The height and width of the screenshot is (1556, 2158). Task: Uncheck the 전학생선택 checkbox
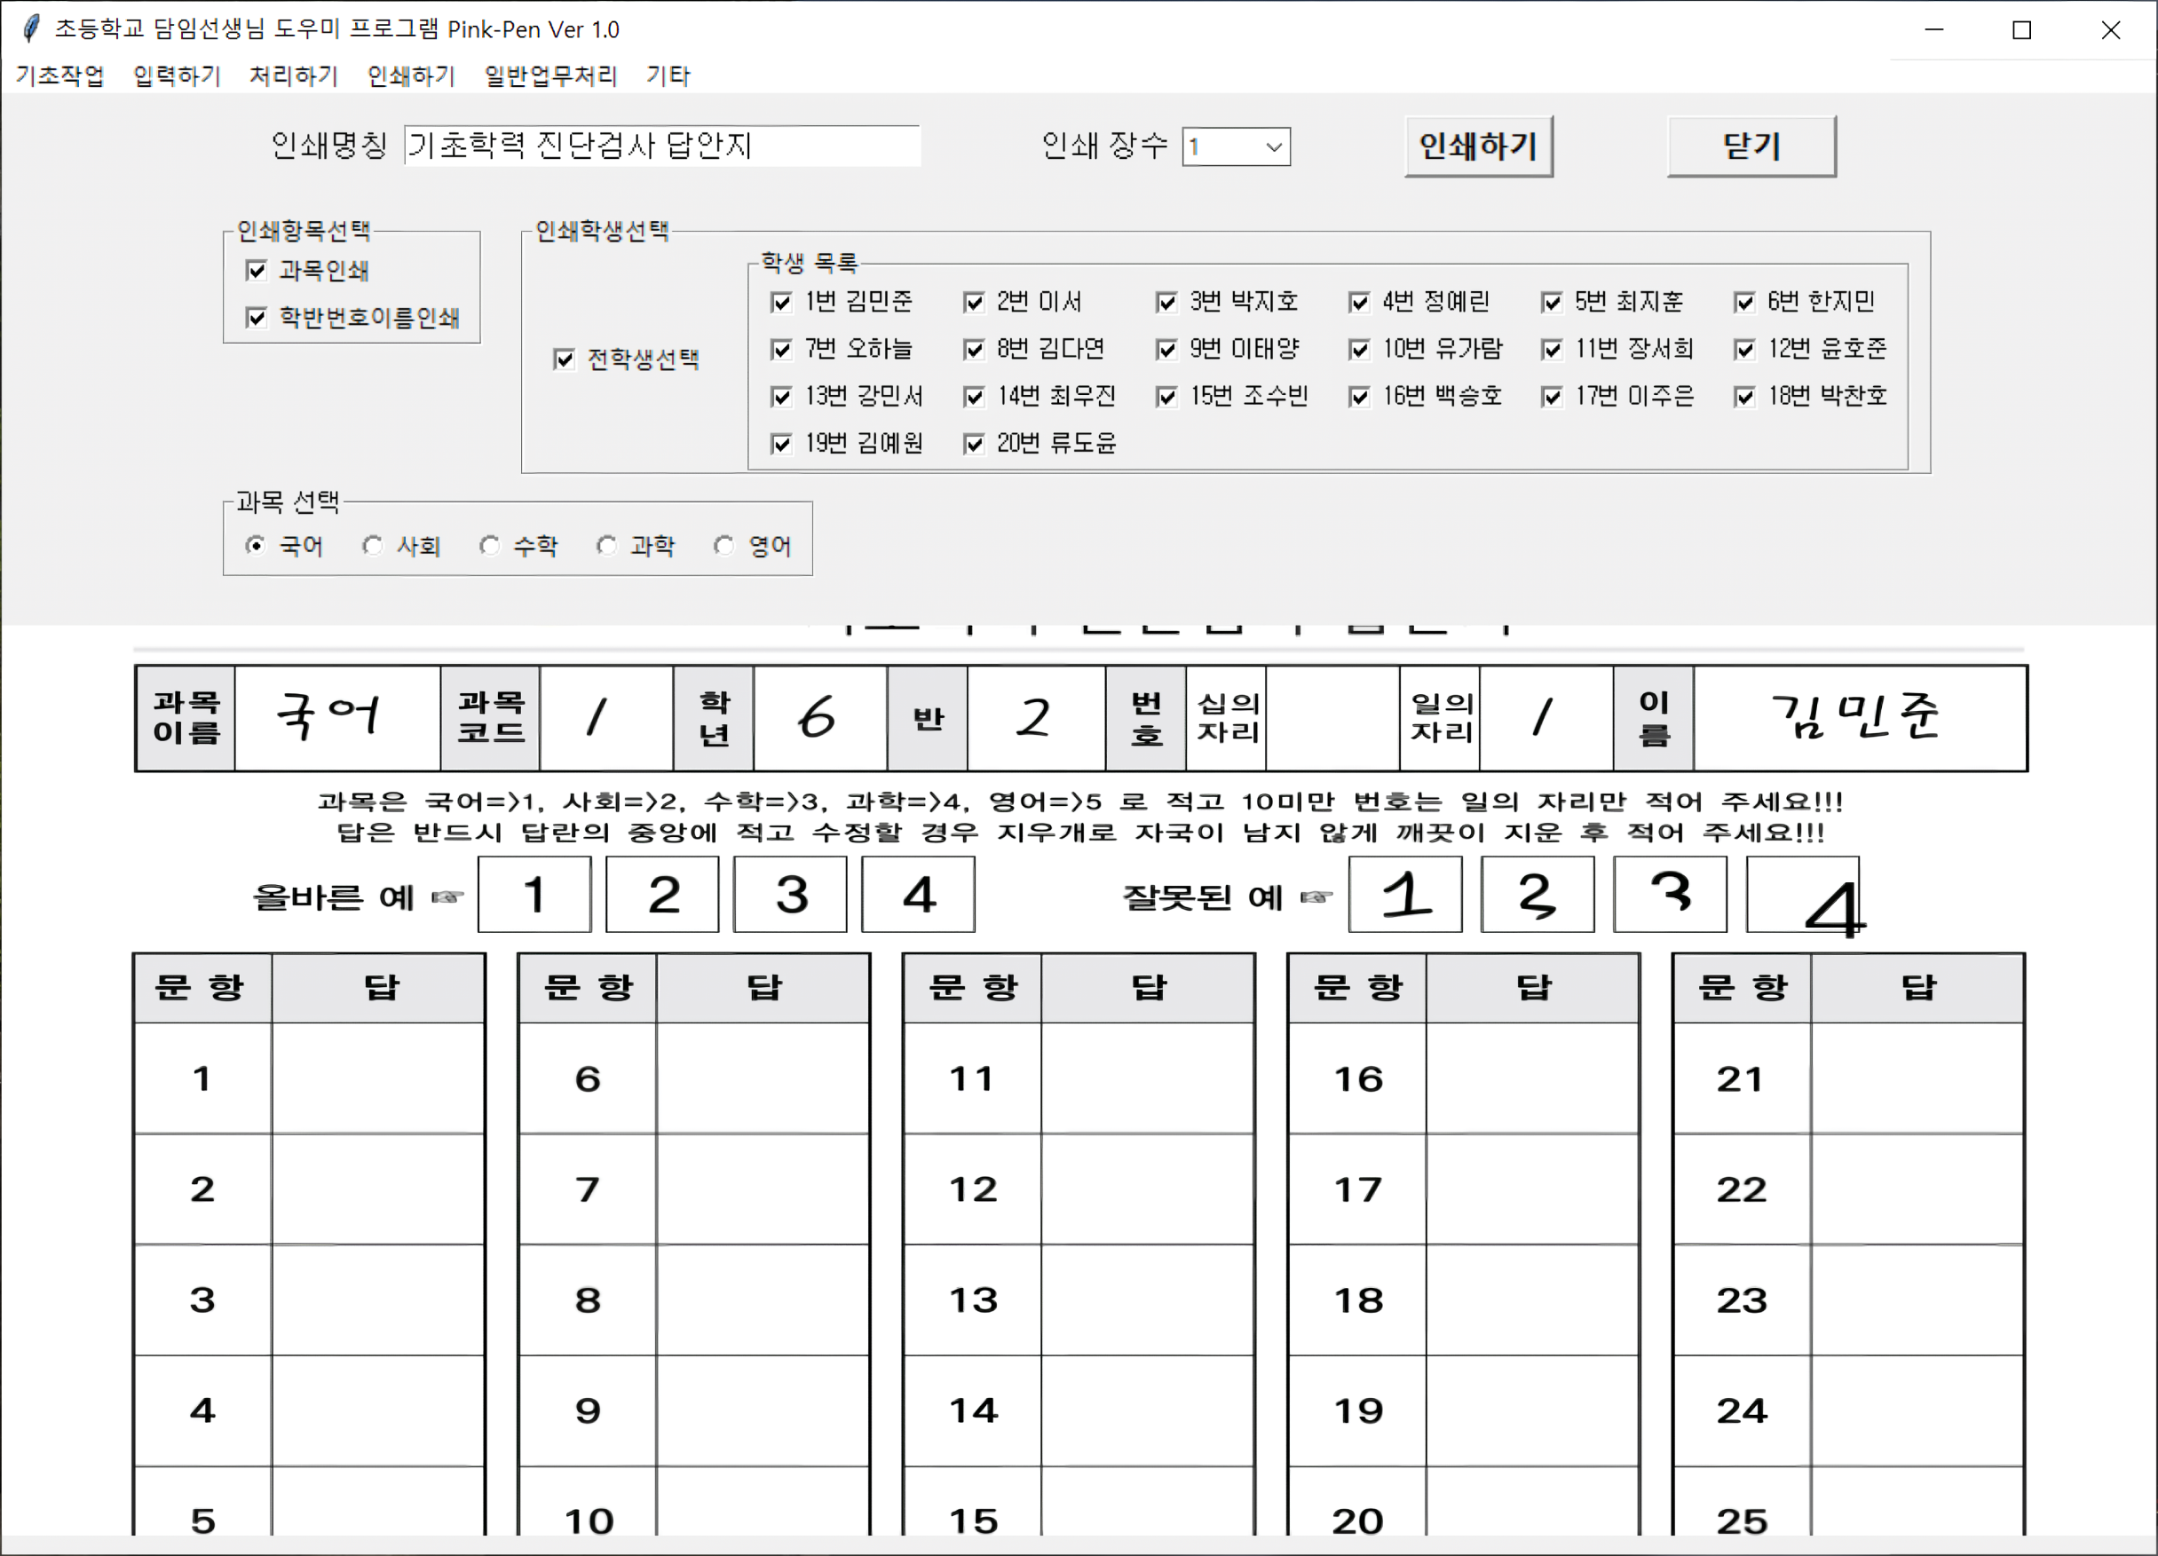tap(565, 359)
